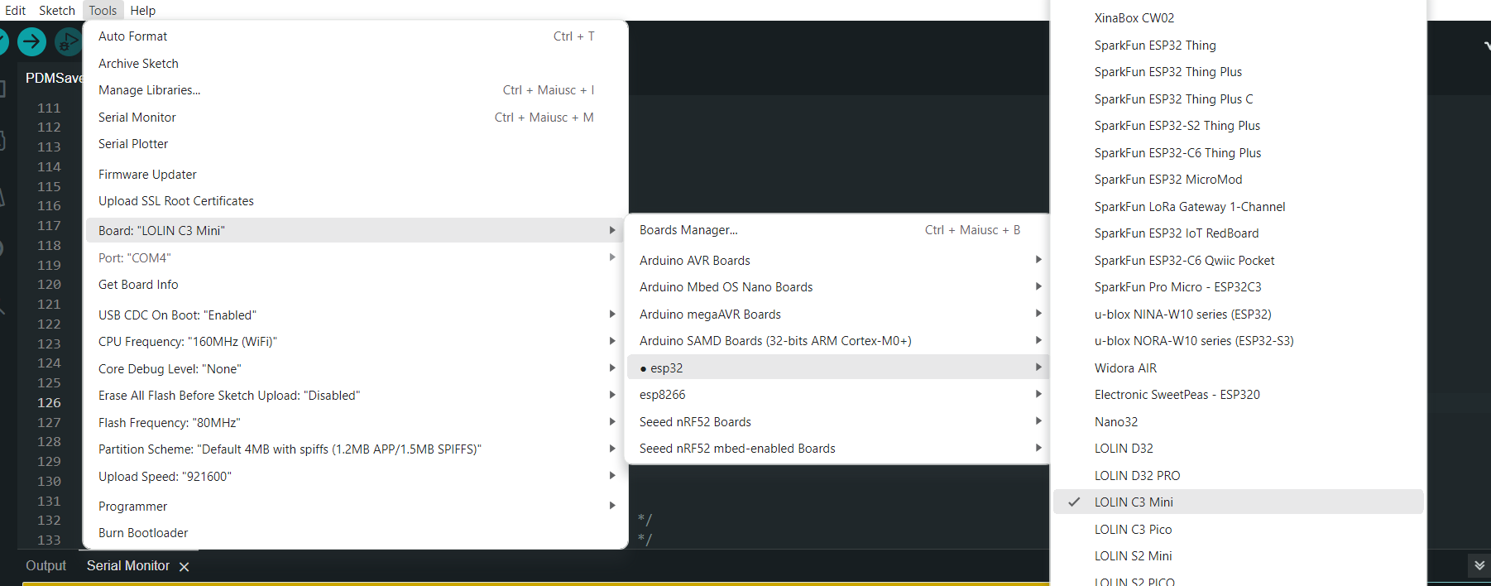Viewport: 1491px width, 586px height.
Task: Select the bulleted esp32 platform entry
Action: coord(666,368)
